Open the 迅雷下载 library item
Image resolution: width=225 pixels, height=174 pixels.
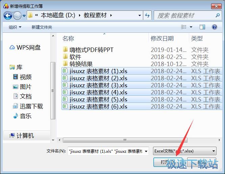click(16, 106)
